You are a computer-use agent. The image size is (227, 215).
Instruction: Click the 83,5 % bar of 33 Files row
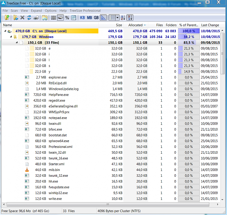pyautogui.click(x=189, y=43)
